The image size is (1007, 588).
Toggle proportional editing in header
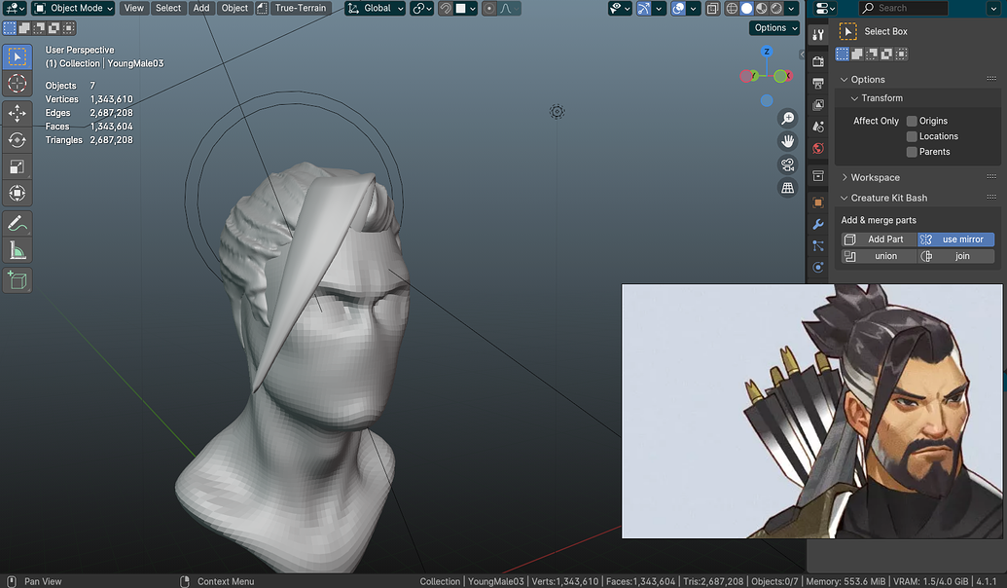tap(489, 9)
